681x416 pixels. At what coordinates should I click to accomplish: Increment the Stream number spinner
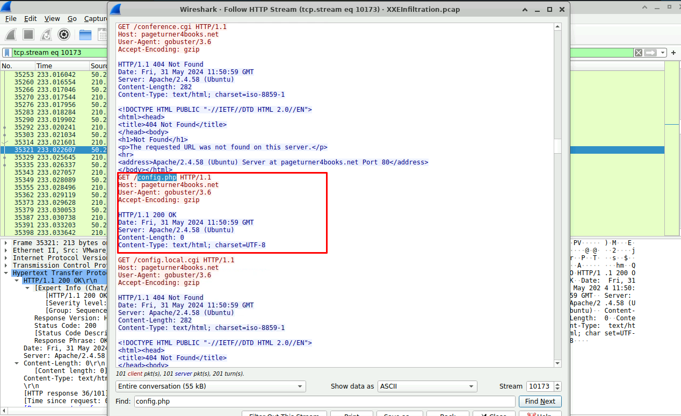click(x=557, y=384)
